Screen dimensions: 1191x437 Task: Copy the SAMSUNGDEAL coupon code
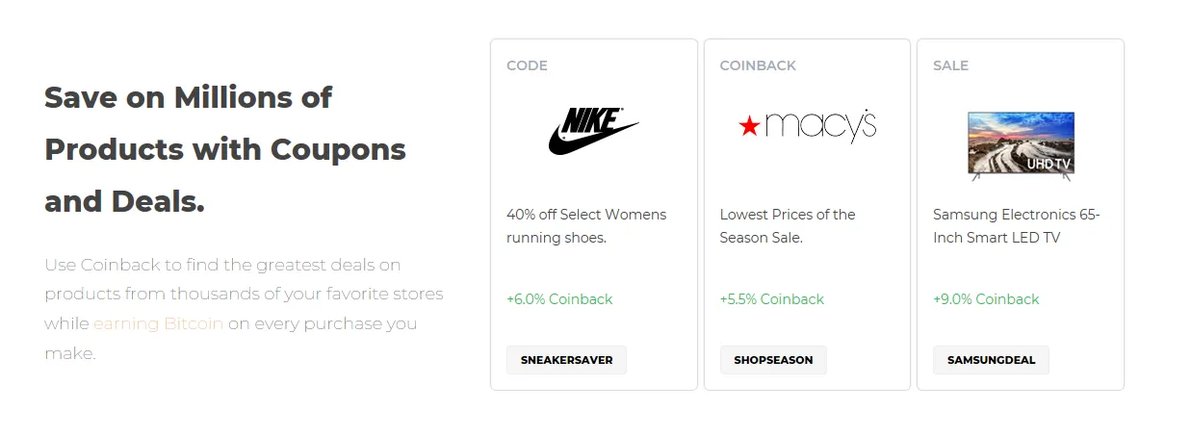(991, 360)
